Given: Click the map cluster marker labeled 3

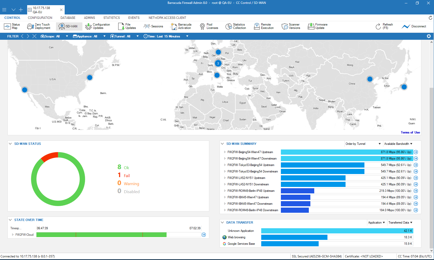Looking at the screenshot, I should [x=218, y=63].
